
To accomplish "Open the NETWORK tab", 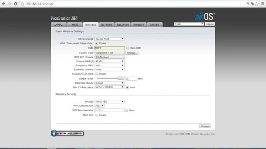I will pyautogui.click(x=107, y=25).
